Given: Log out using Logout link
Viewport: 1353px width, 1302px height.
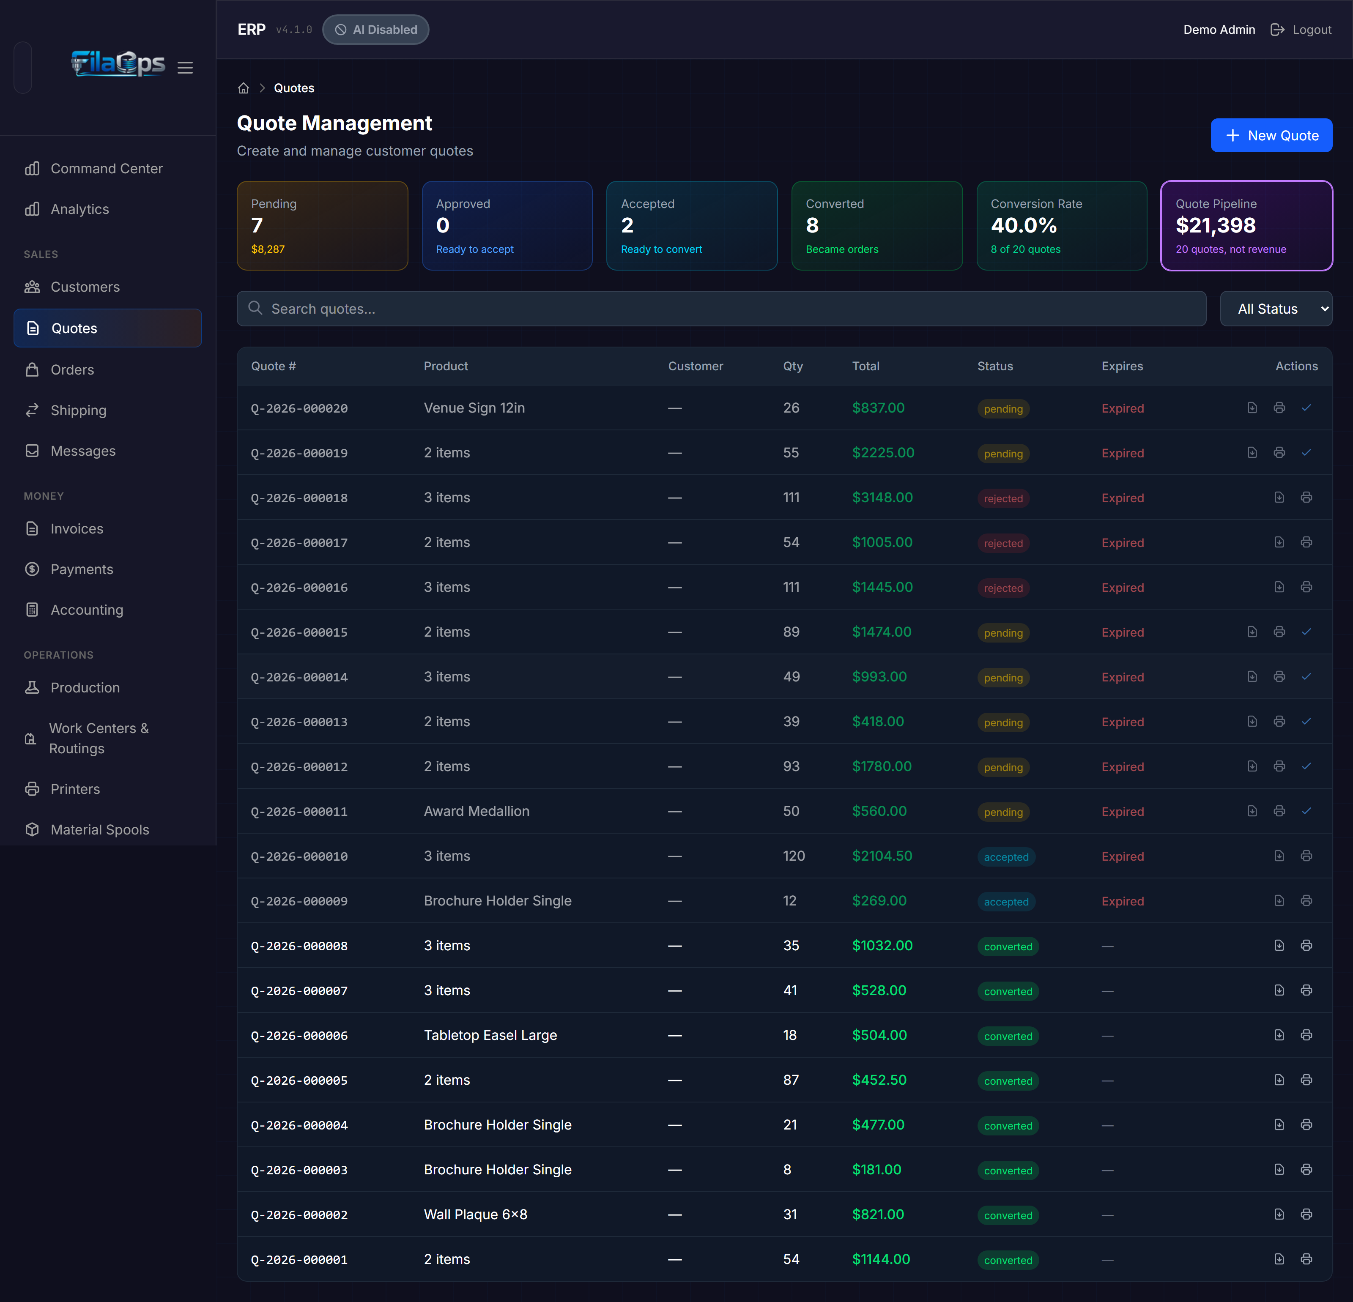Looking at the screenshot, I should point(1301,30).
